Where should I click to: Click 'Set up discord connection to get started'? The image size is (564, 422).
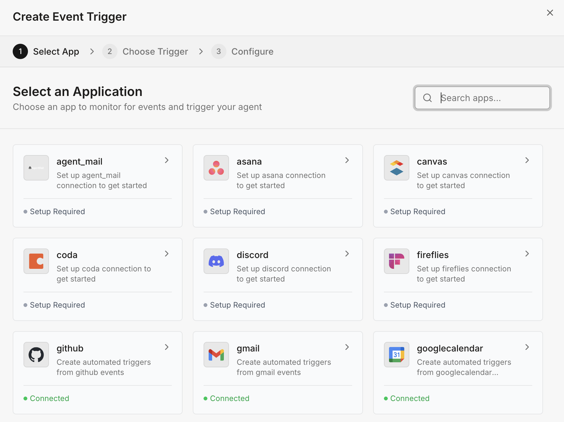[x=284, y=274]
